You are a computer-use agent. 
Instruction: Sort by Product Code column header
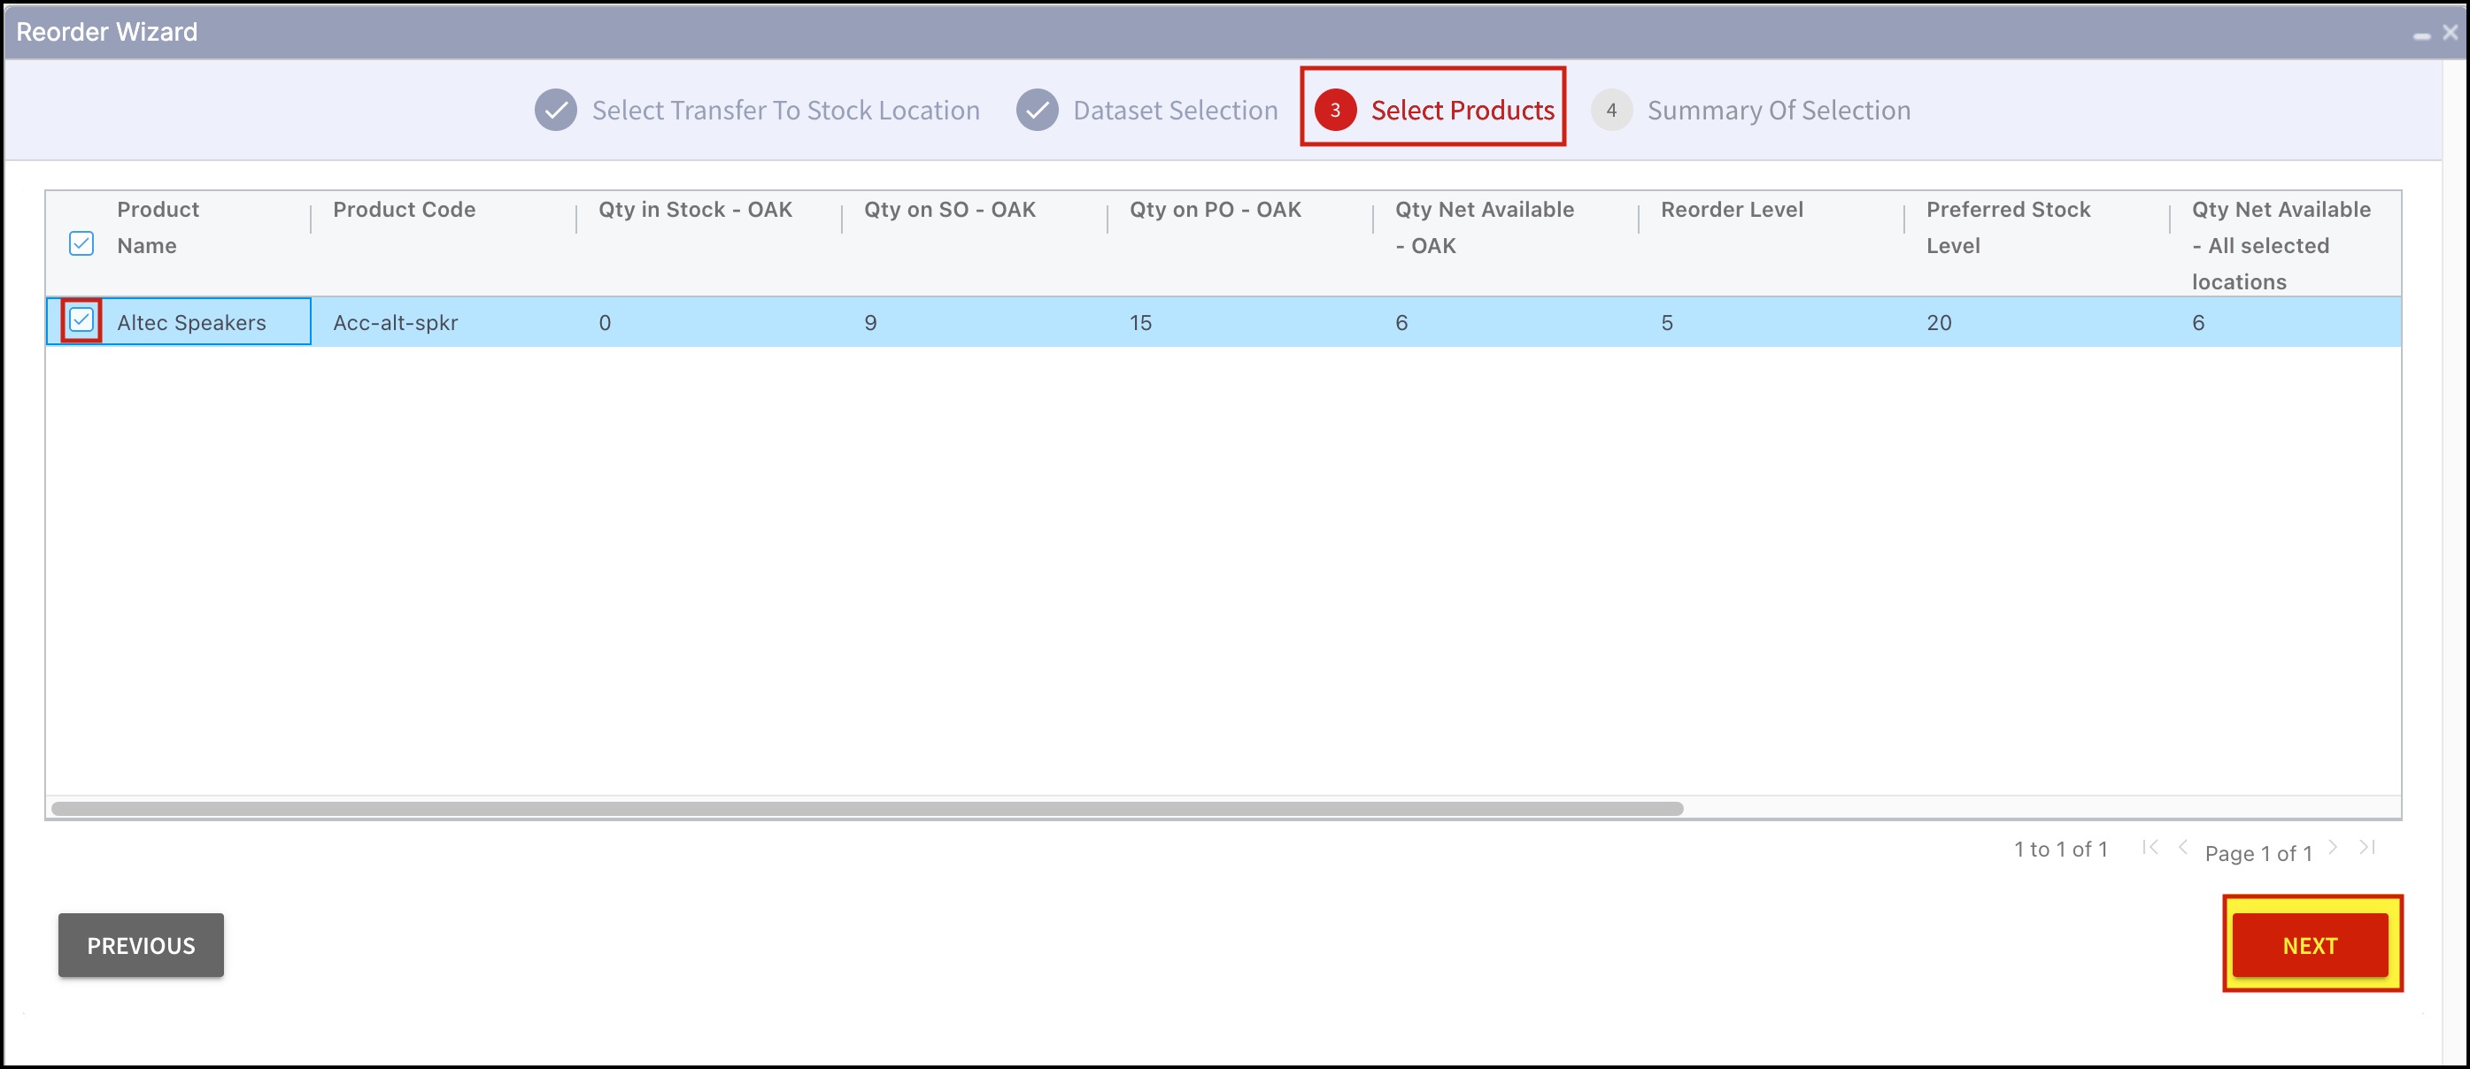click(404, 210)
